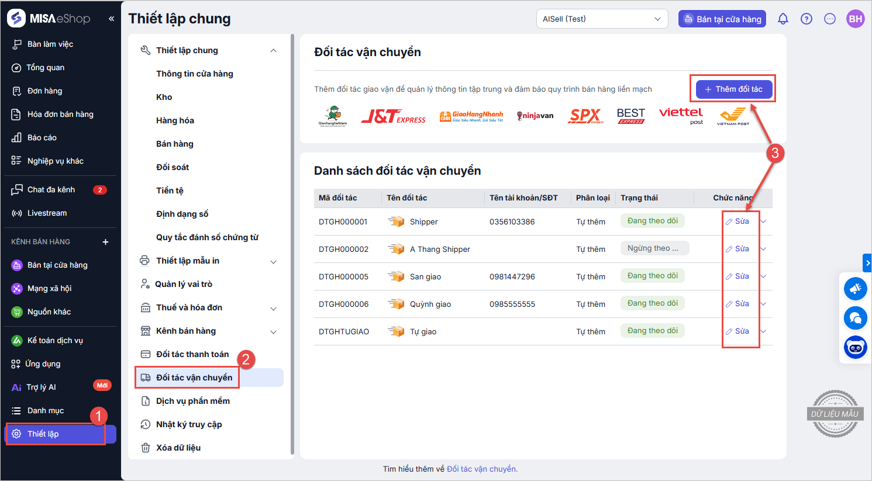
Task: Open the help question mark icon
Action: tap(806, 19)
